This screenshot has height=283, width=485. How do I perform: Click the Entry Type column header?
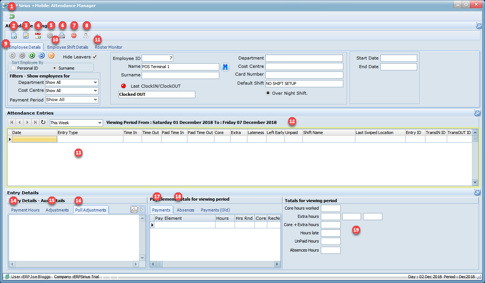(x=90, y=133)
